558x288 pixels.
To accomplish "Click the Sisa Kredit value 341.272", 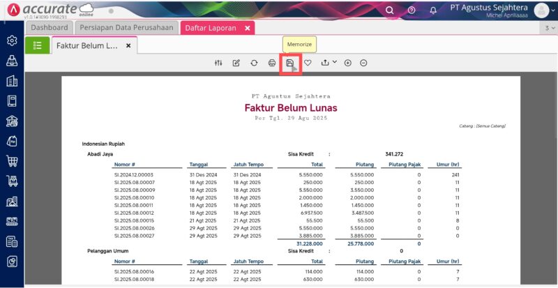I will click(x=394, y=154).
